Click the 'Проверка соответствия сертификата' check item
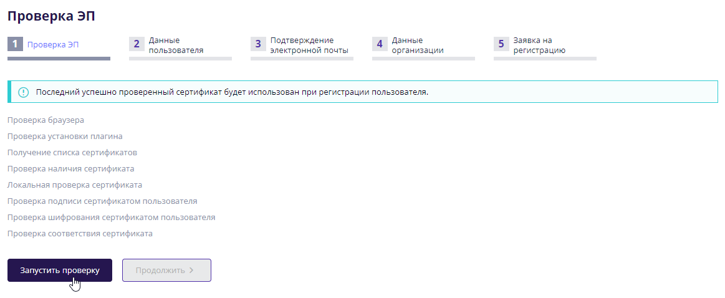 point(80,234)
